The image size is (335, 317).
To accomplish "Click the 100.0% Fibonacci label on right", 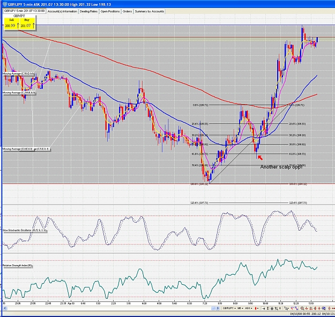I will tap(298, 184).
